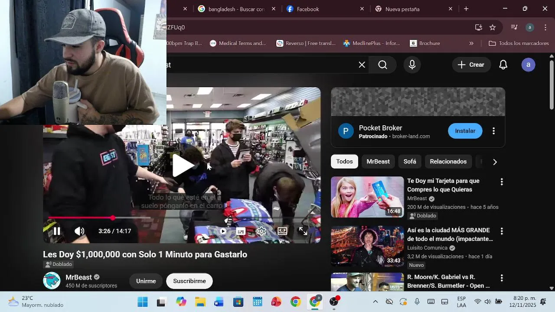Open Word from the taskbar
The image size is (555, 312).
click(219, 302)
